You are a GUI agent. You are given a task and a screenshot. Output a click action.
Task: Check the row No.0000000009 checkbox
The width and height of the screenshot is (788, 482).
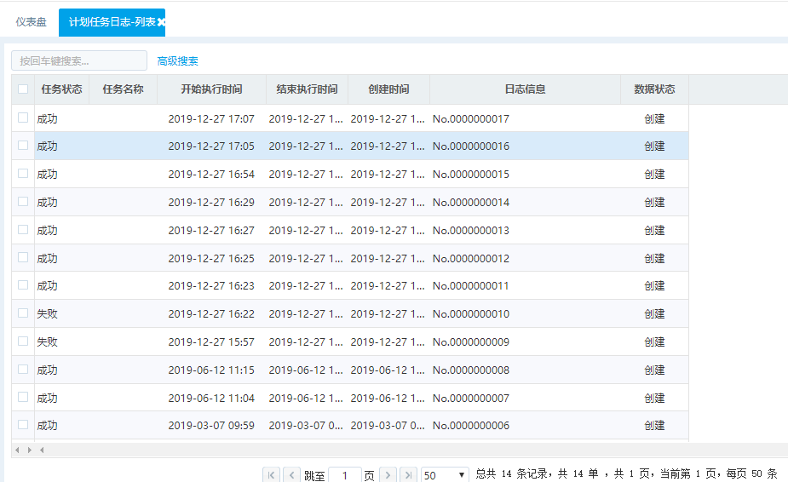tap(23, 341)
